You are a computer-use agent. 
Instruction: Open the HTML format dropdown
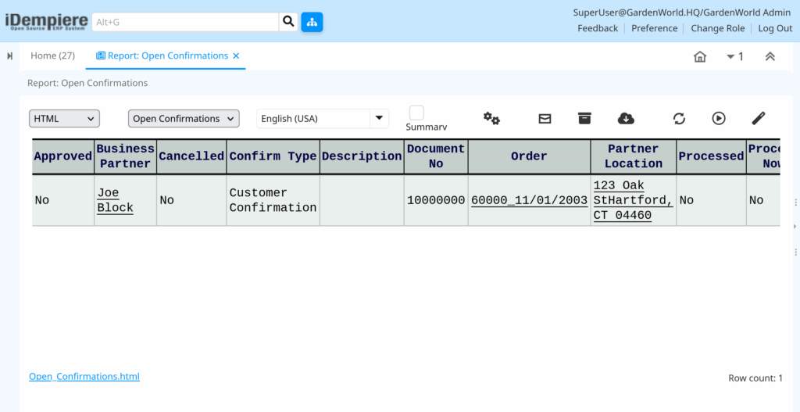click(64, 119)
